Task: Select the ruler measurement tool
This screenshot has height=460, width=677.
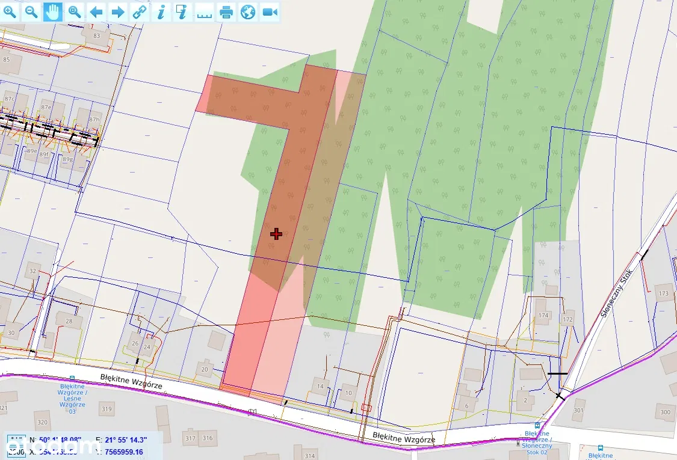Action: click(x=205, y=11)
